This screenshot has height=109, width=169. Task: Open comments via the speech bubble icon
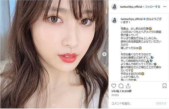click(121, 86)
